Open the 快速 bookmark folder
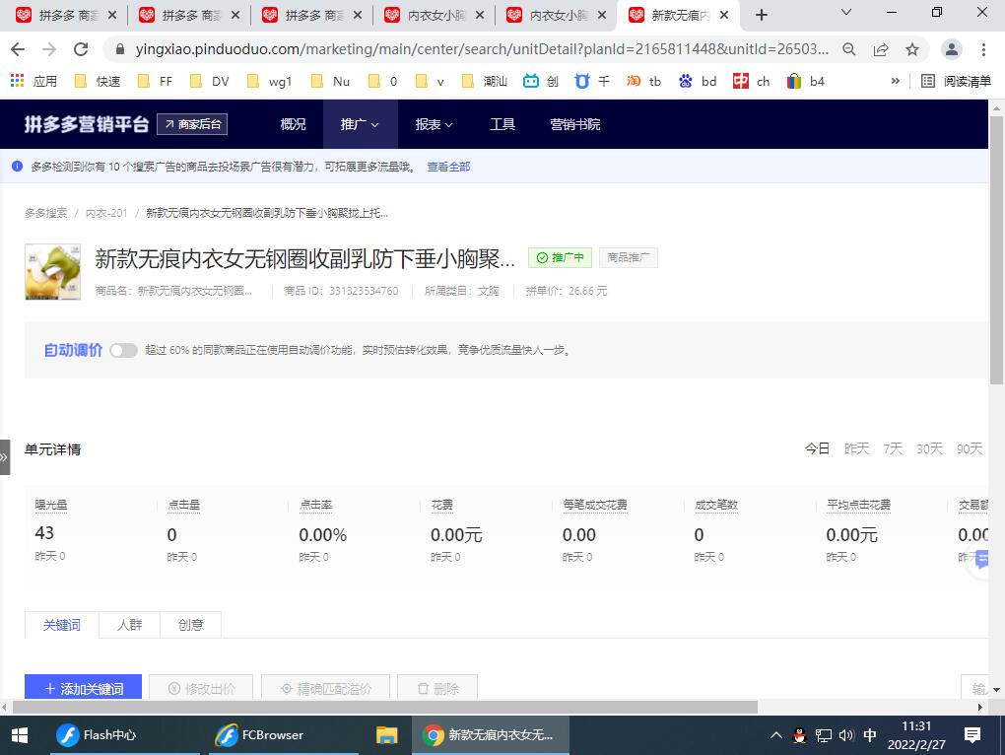Image resolution: width=1005 pixels, height=755 pixels. coord(98,81)
